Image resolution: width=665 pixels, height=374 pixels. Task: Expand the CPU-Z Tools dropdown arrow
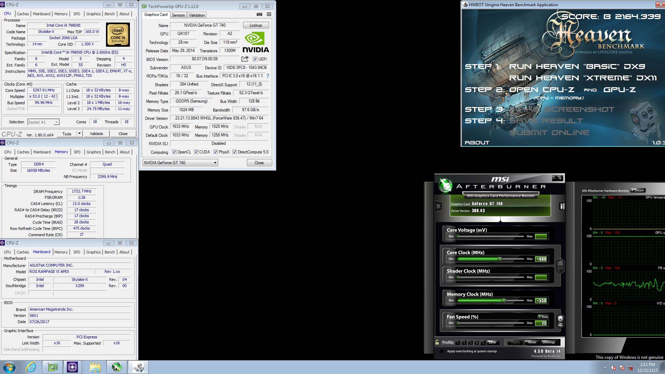(x=79, y=134)
